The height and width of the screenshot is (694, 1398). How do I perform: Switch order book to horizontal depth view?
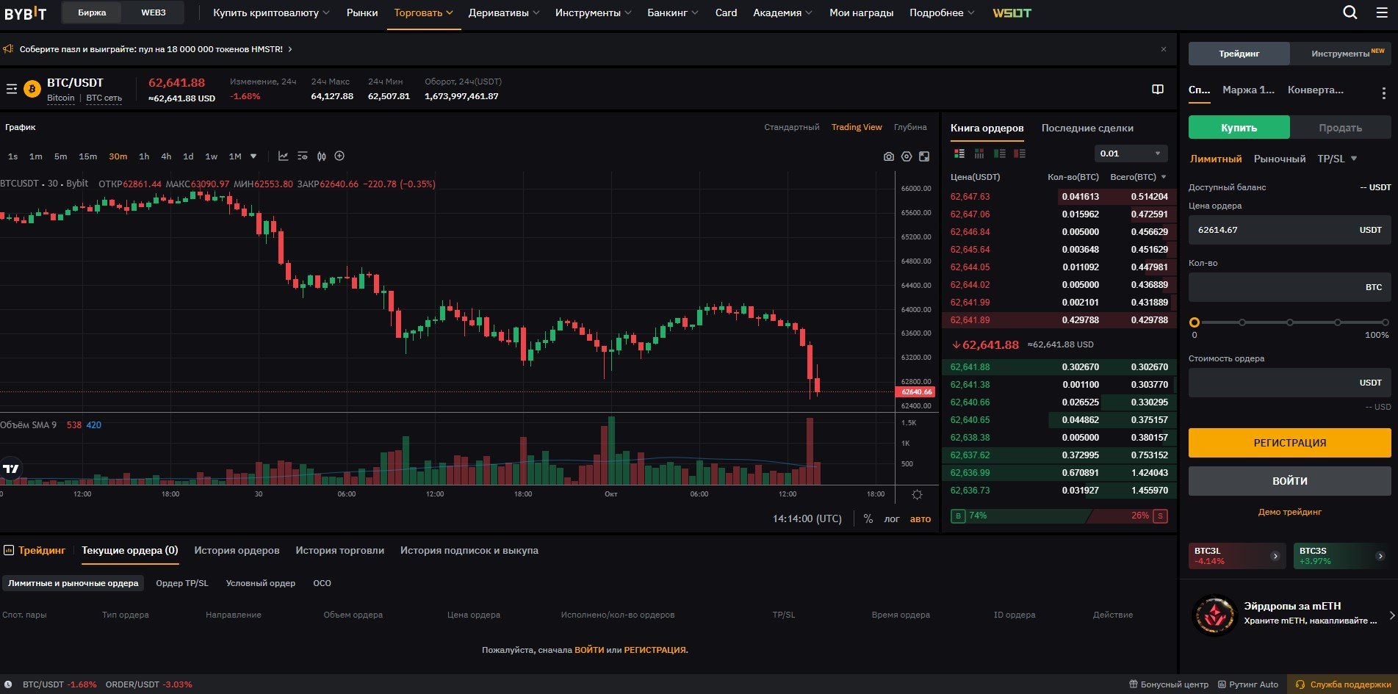point(979,153)
